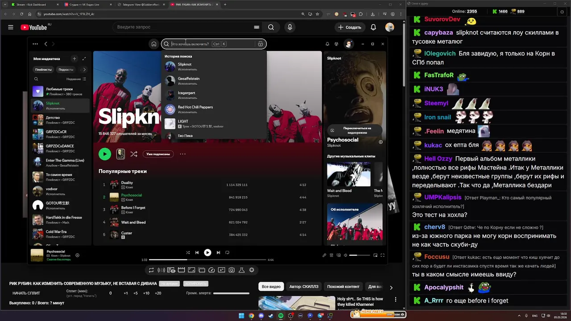The width and height of the screenshot is (571, 321).
Task: Open Windows Start button in taskbar
Action: pos(241,316)
